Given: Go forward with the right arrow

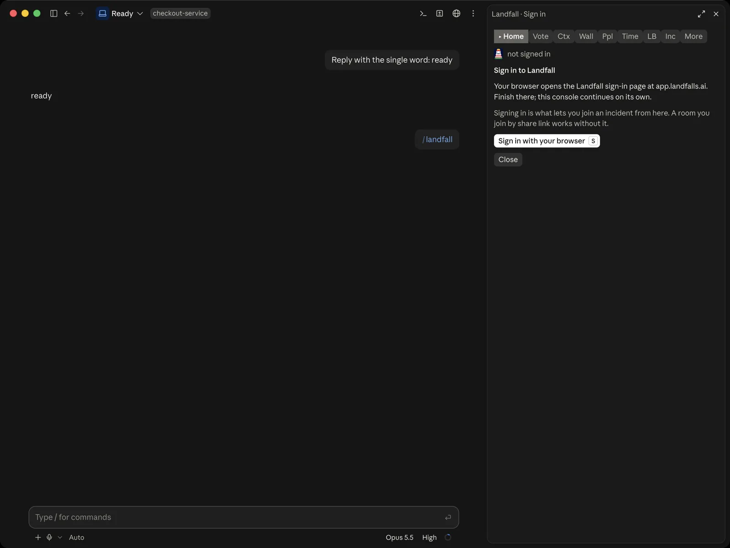Looking at the screenshot, I should pyautogui.click(x=81, y=14).
